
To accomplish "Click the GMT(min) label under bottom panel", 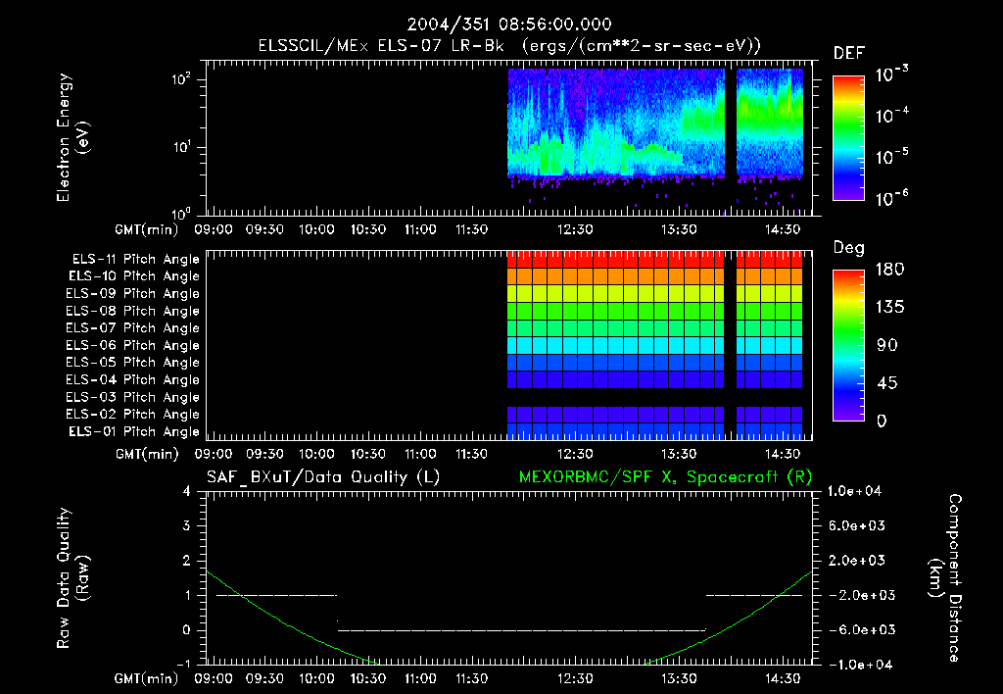I will pyautogui.click(x=147, y=678).
